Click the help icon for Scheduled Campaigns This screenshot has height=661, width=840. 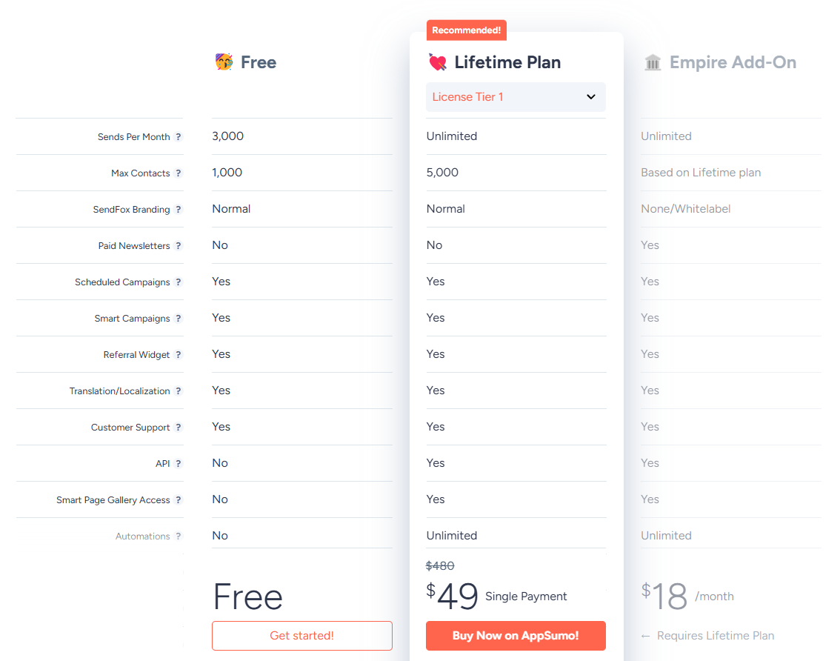point(179,282)
